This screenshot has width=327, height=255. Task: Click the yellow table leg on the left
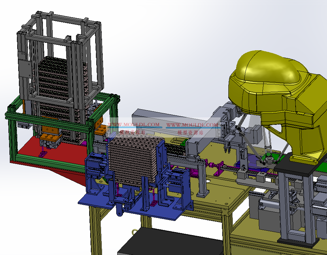(x=96, y=229)
